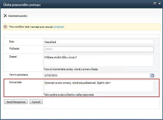Screen dimensions: 163x120
Task: Click the Anna user link
Action: pos(48,49)
